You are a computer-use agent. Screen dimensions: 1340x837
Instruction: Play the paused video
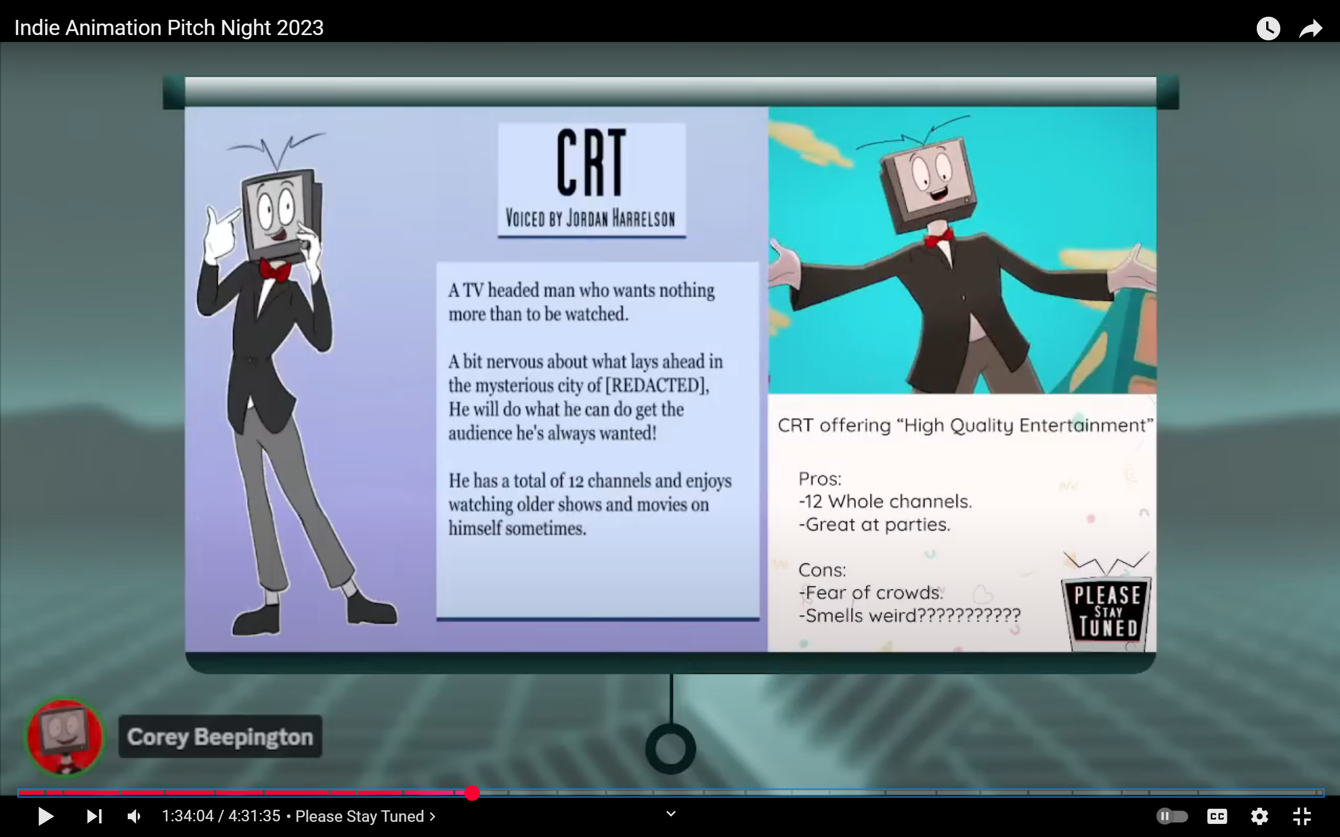pos(46,816)
